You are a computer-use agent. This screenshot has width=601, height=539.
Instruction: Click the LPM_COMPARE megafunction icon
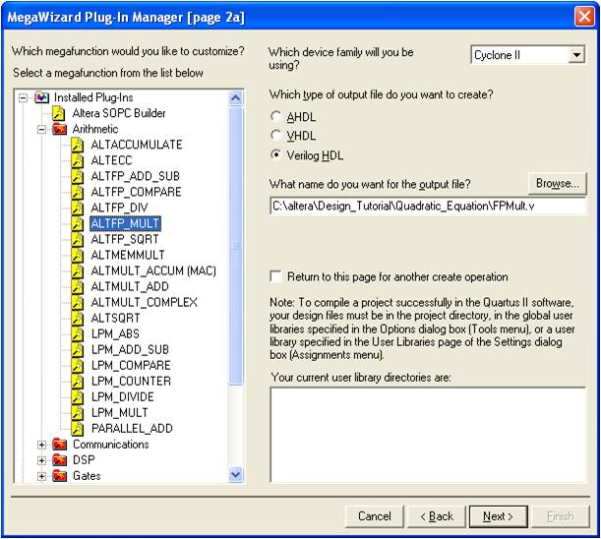pos(77,365)
